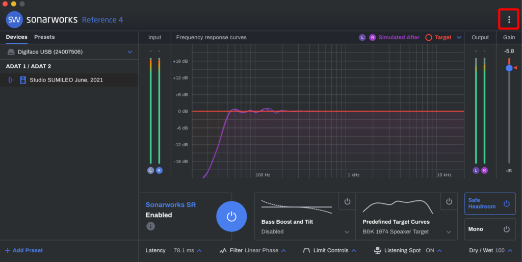Click the Predefined Target curve thumbnail
Viewport: 522px width, 262px height.
point(398,207)
